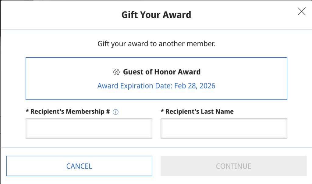
Task: Click the asterisk before Recipient's Membership #
Action: (x=27, y=111)
